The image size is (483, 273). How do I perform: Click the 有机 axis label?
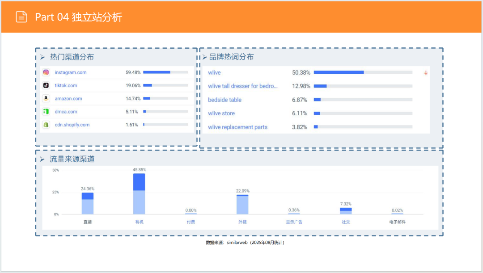(139, 222)
